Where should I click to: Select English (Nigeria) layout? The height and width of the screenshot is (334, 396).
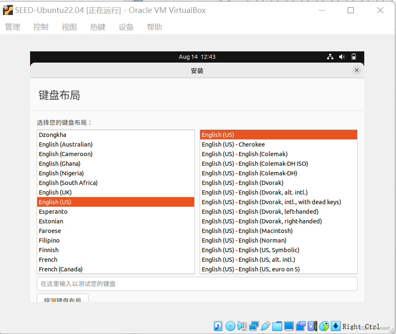click(x=116, y=173)
